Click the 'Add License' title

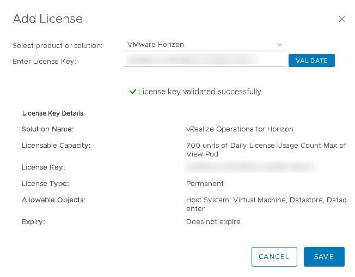(48, 19)
